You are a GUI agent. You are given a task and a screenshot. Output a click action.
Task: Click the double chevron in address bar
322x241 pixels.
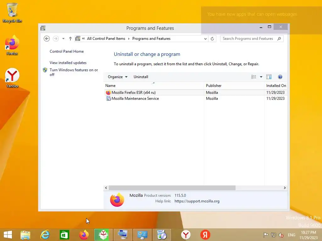83,39
